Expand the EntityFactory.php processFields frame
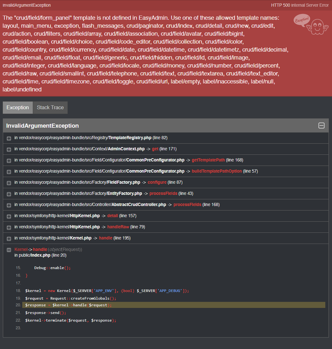The height and width of the screenshot is (349, 332). (9, 194)
